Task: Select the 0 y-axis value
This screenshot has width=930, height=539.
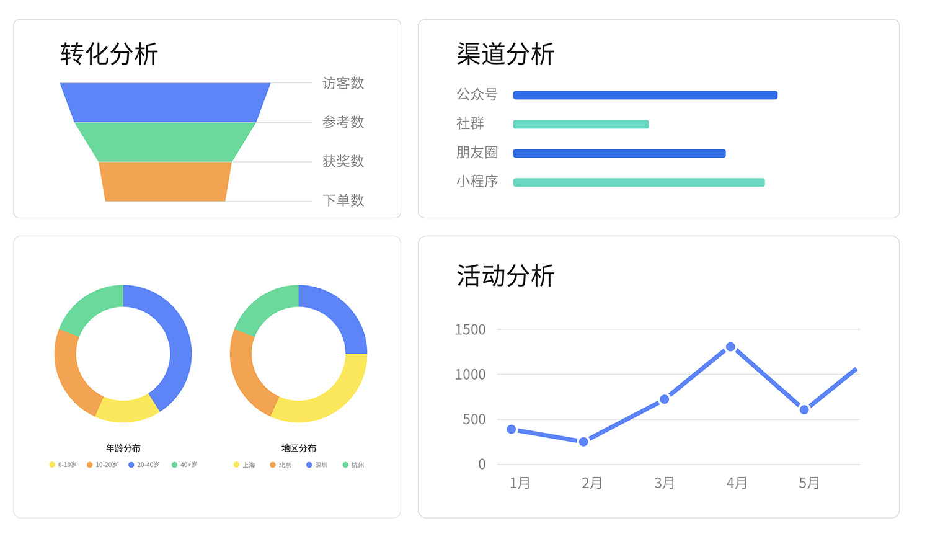Action: coord(482,465)
